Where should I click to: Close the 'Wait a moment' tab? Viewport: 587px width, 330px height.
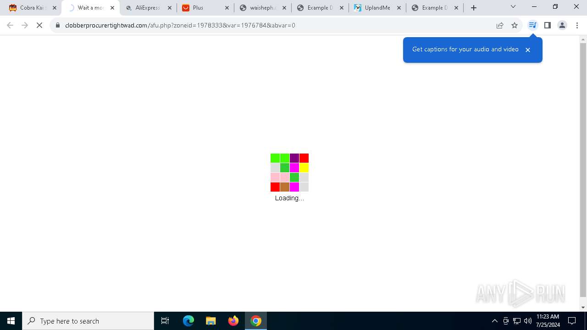tap(112, 8)
